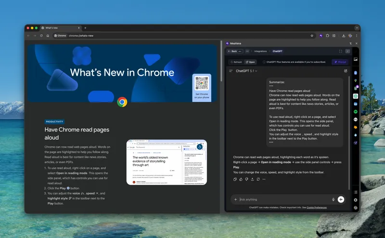
Task: Start voice mode with waveform button
Action: click(x=341, y=199)
